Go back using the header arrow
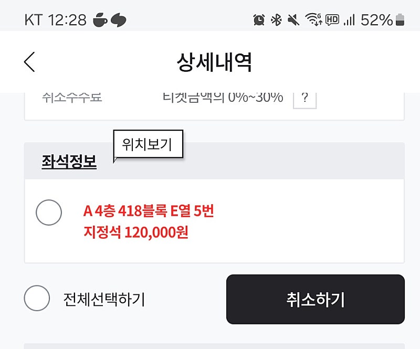 29,62
